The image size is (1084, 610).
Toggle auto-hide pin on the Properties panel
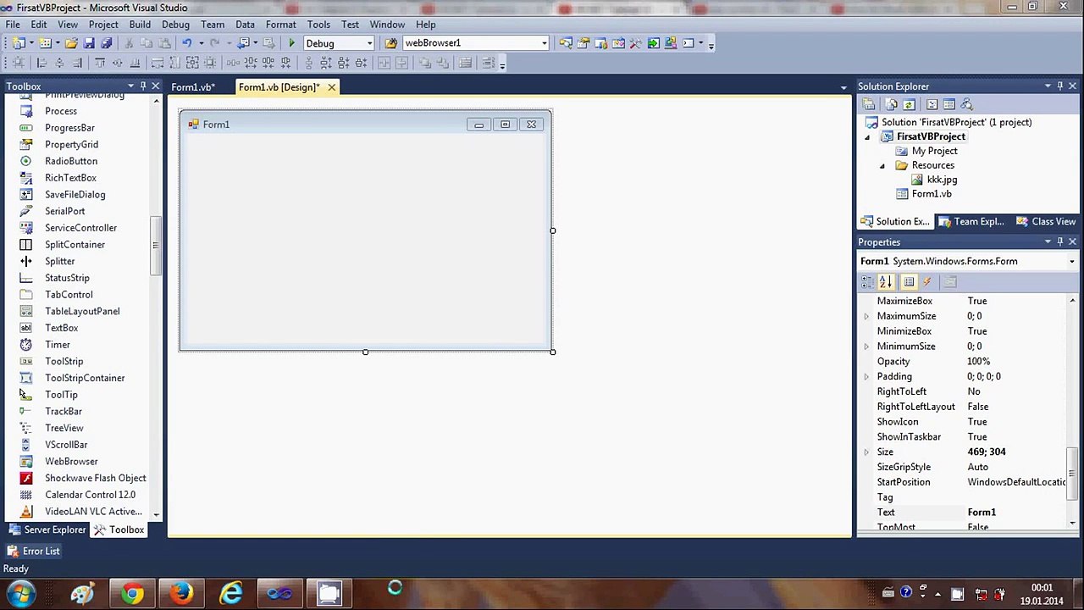pyautogui.click(x=1059, y=242)
